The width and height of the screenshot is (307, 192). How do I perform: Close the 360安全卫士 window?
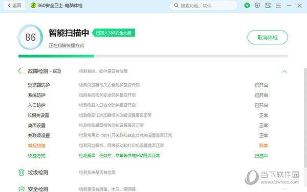click(x=299, y=6)
